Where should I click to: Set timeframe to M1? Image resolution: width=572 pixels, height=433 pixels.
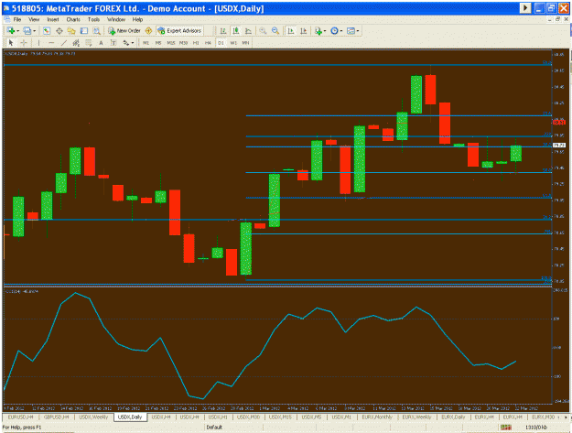146,43
